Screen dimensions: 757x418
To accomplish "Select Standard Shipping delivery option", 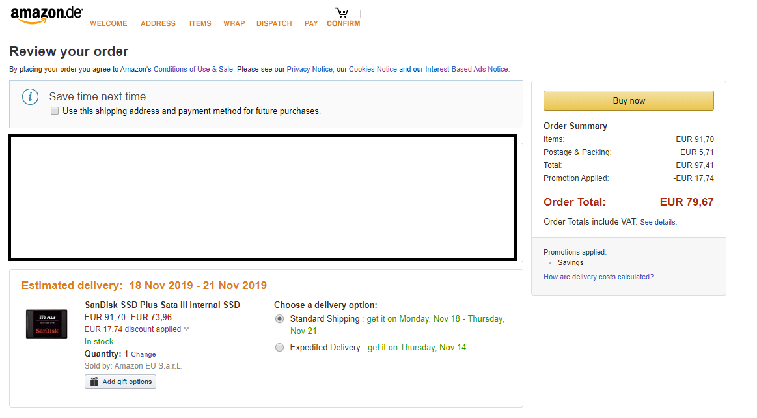I will click(279, 319).
